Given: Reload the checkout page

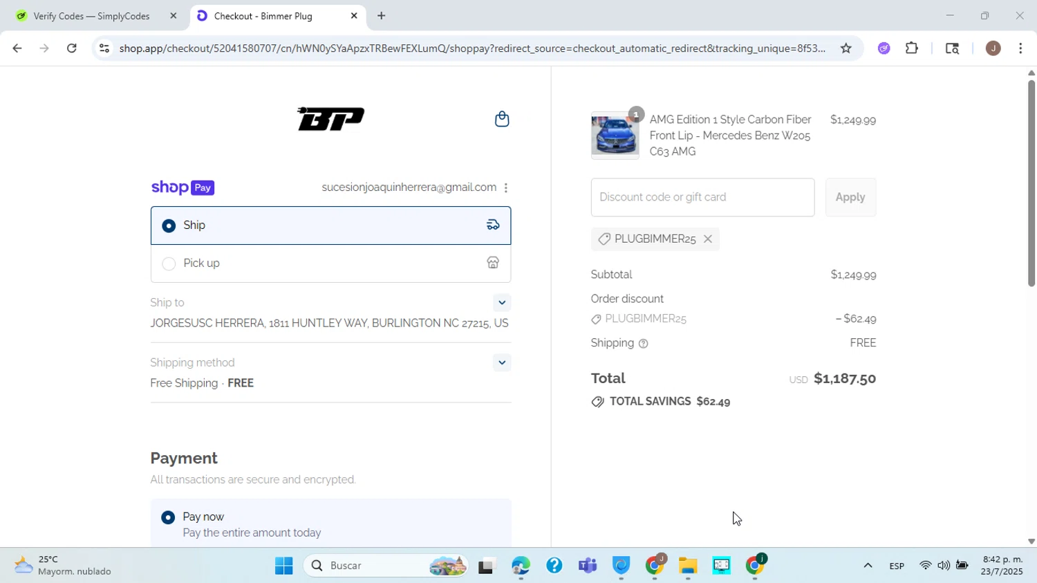Looking at the screenshot, I should (x=72, y=48).
